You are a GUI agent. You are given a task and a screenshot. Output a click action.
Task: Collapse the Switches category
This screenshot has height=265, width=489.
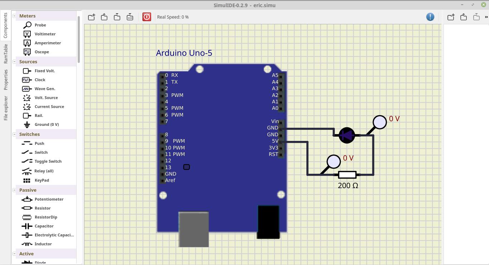pos(14,134)
